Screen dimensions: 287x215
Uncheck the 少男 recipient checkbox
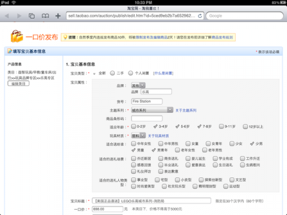coord(252,143)
